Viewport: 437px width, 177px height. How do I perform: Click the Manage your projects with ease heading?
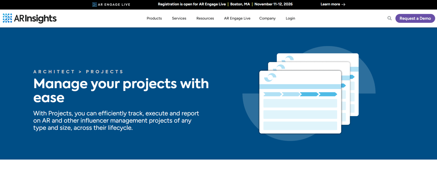click(x=121, y=90)
